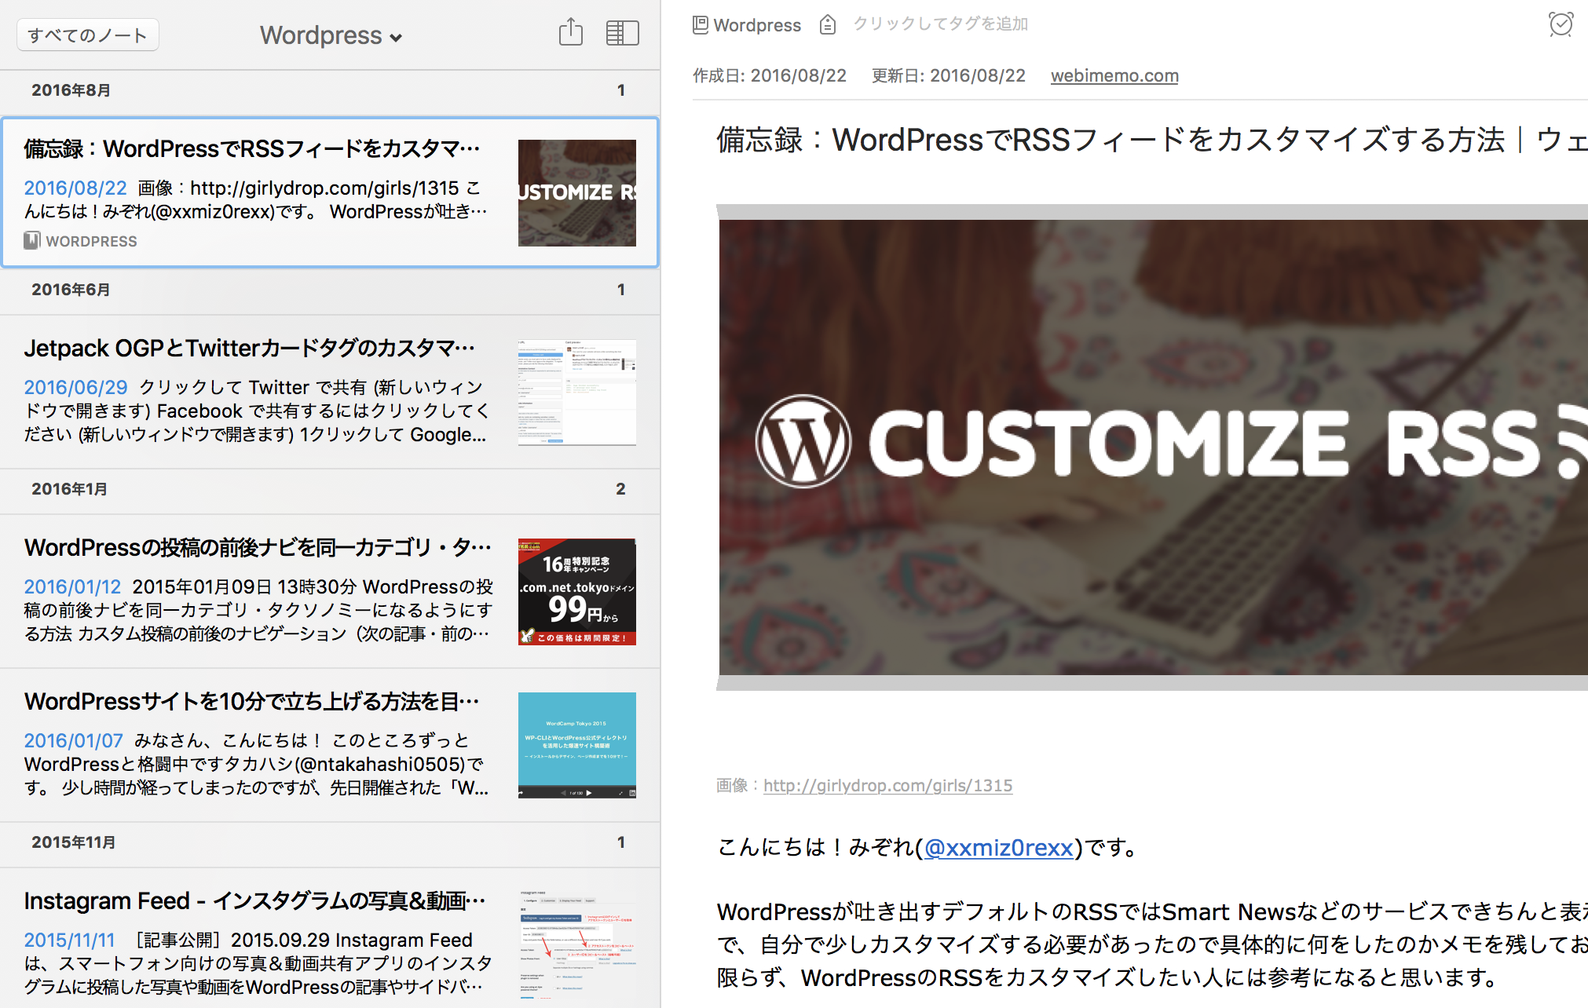Click the 99円 domain campaign thumbnail
Viewport: 1588px width, 1008px height.
(x=577, y=592)
